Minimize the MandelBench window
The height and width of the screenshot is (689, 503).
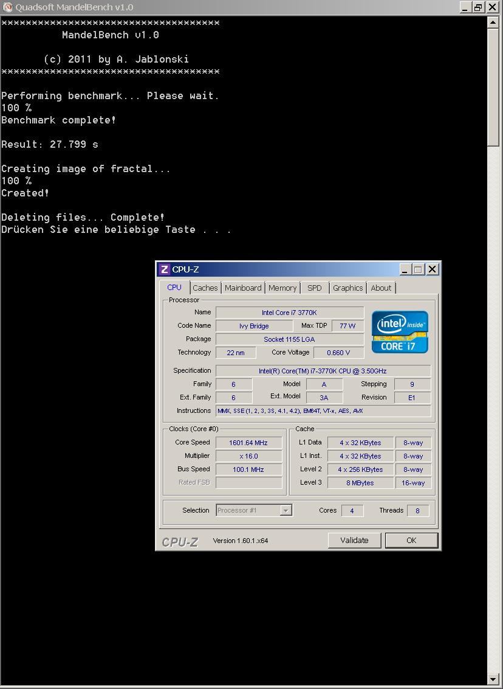click(465, 7)
